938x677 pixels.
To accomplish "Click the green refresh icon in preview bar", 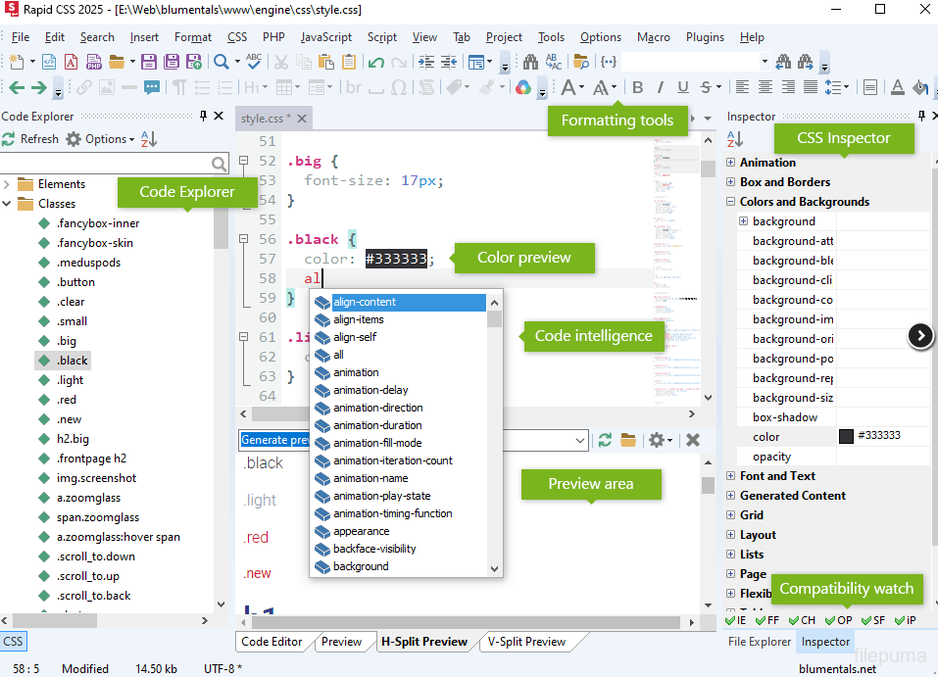I will 605,440.
